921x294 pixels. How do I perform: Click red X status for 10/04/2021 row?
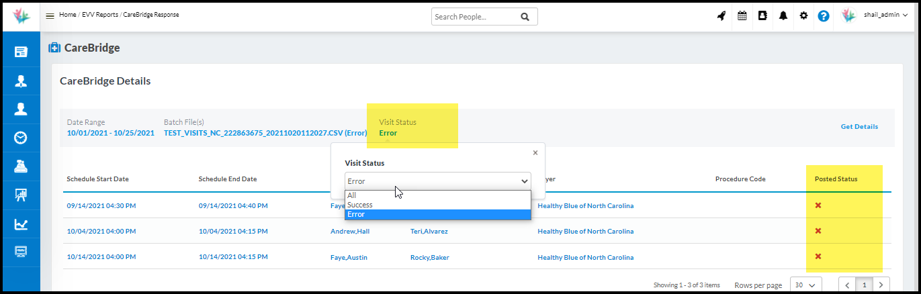(x=818, y=231)
